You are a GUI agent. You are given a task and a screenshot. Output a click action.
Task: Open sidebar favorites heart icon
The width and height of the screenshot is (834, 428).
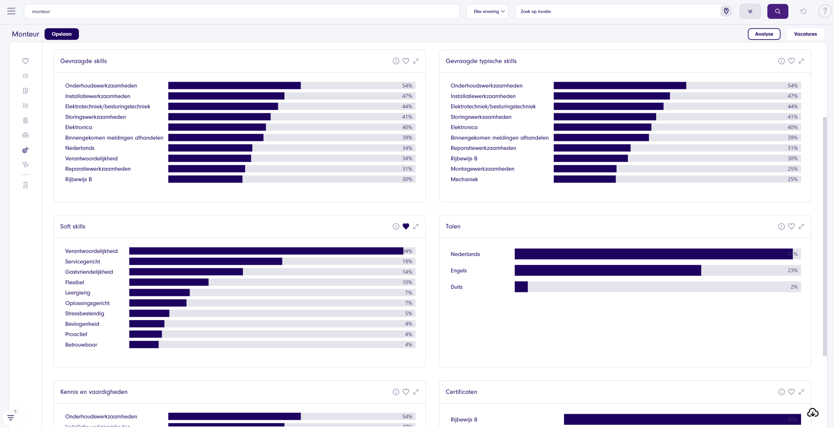(25, 61)
